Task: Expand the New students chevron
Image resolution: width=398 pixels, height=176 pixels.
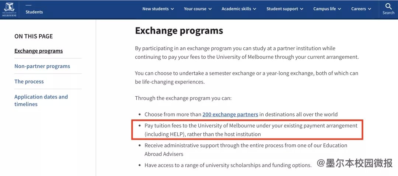Action: point(172,9)
